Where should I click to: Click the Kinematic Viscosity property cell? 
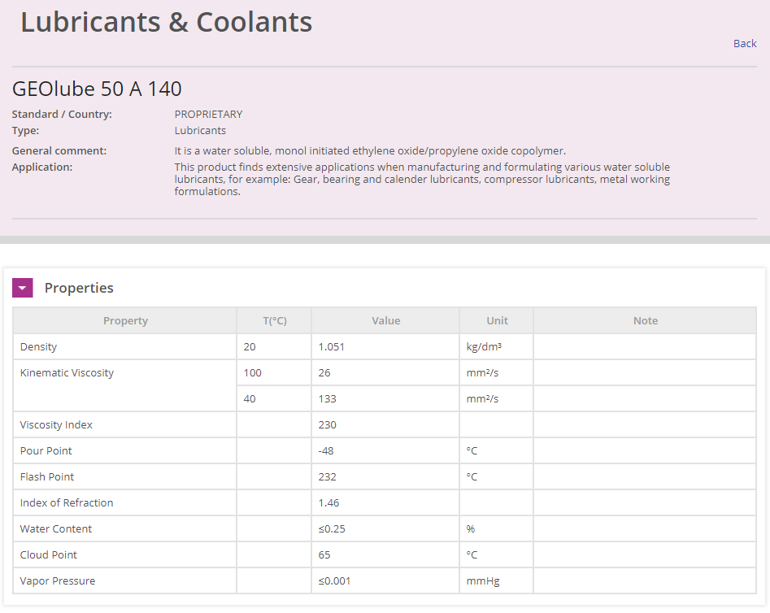67,373
